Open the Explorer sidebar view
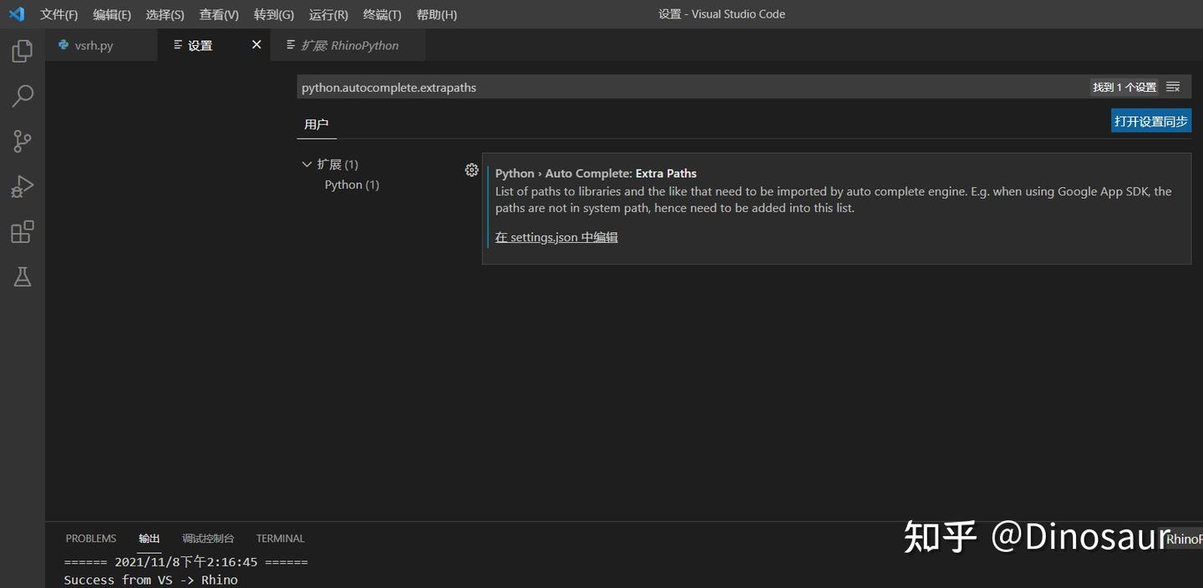The image size is (1203, 588). (x=22, y=51)
